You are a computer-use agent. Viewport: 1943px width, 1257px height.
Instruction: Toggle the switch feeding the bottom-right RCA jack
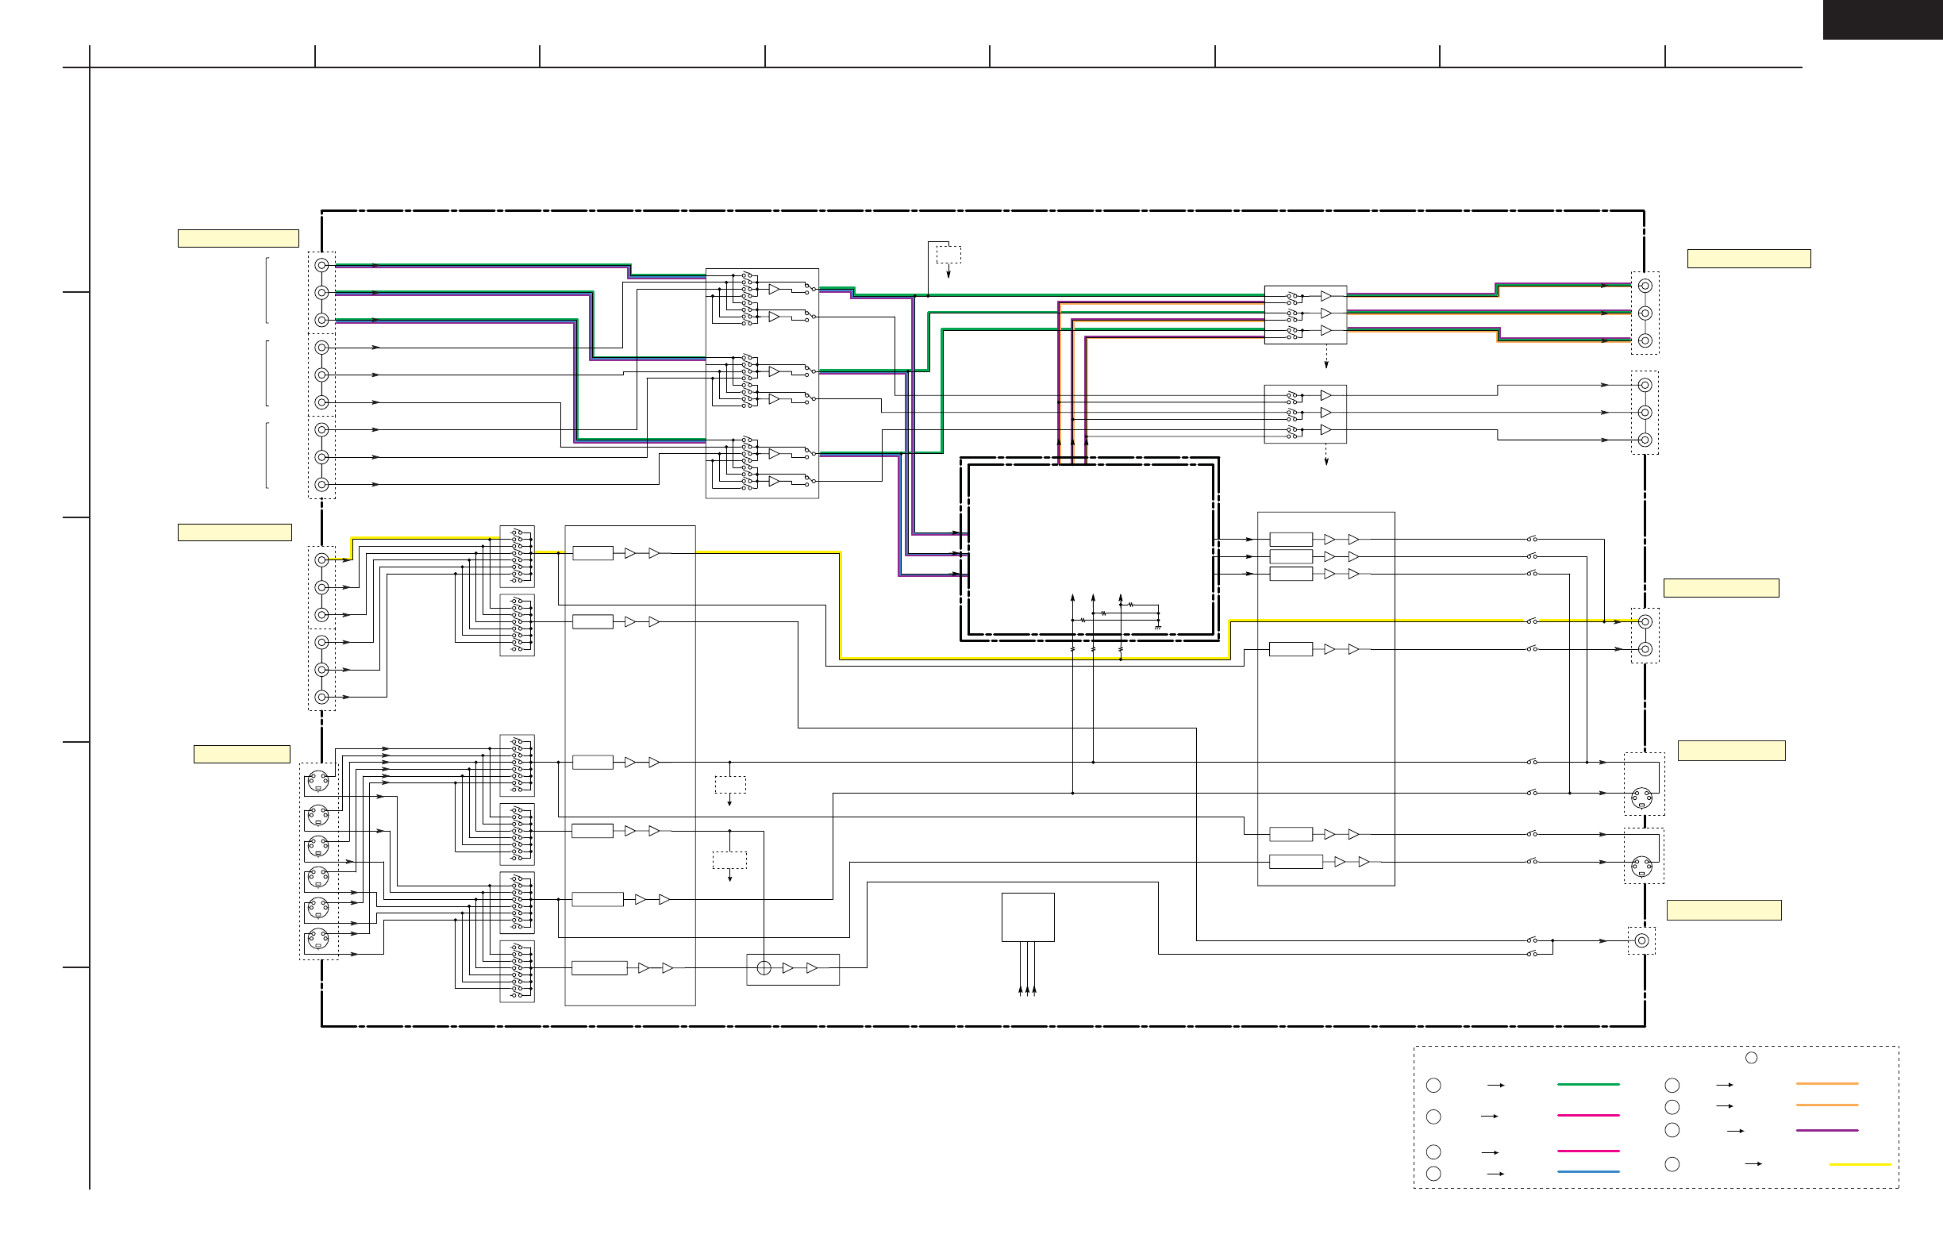click(x=1533, y=940)
